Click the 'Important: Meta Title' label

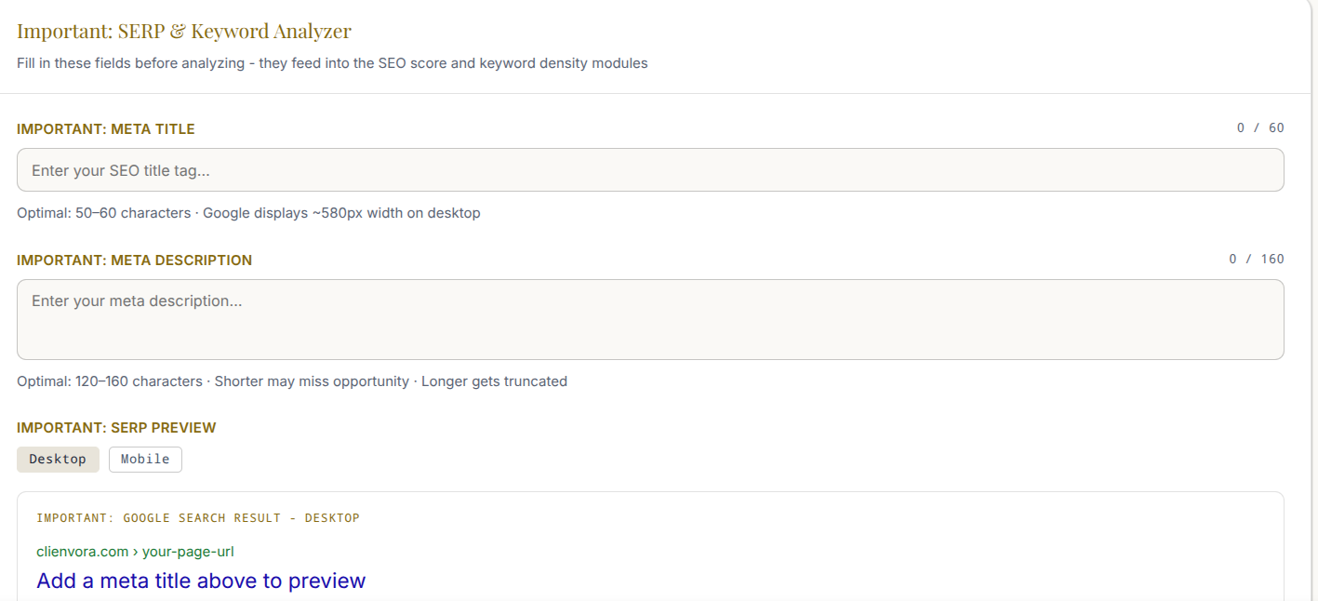pos(106,129)
